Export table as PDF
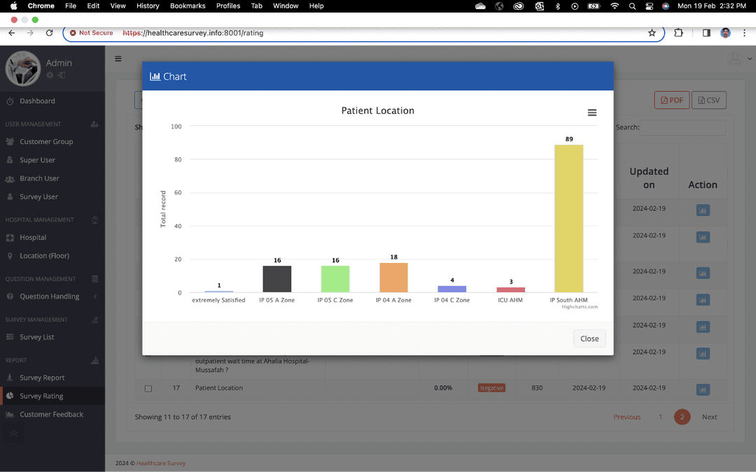Viewport: 756px width, 472px height. point(671,100)
